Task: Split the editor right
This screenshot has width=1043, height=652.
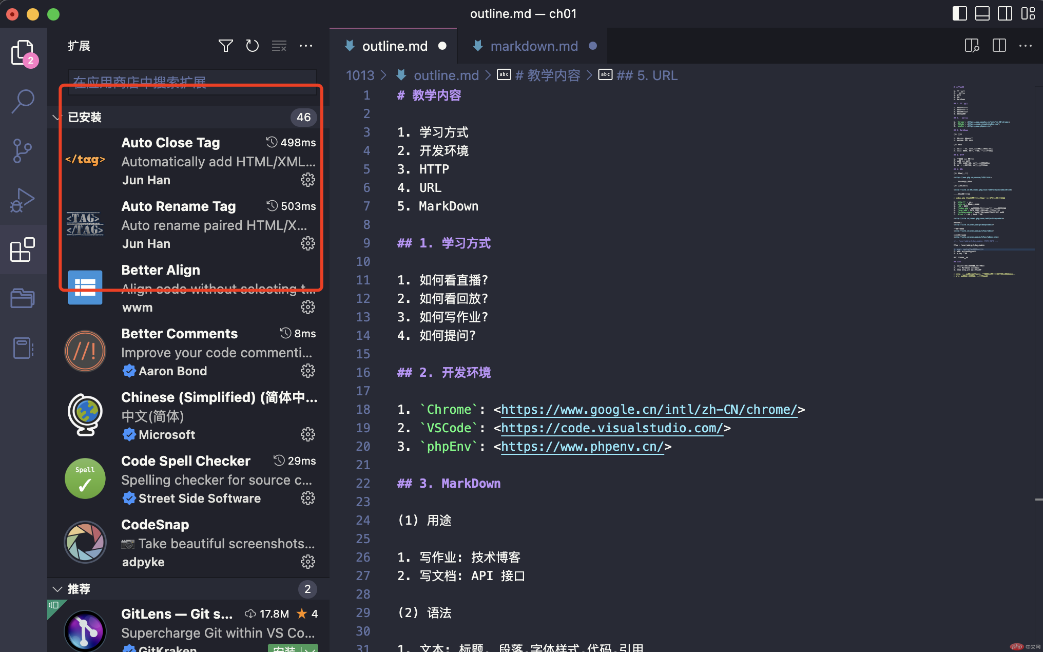Action: pos(999,46)
